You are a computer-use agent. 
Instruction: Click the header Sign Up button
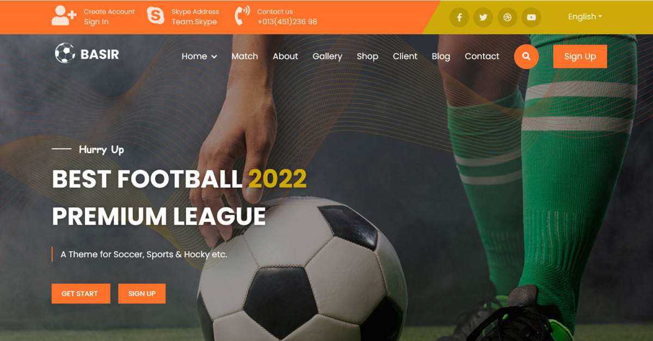tap(580, 56)
